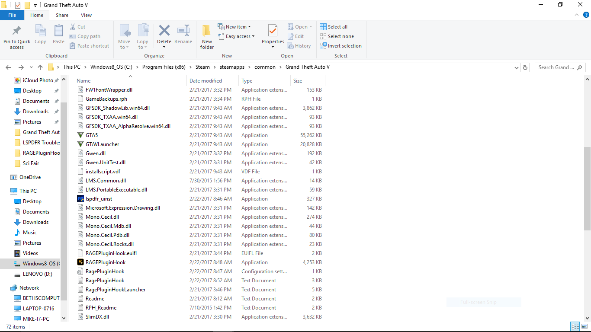Image resolution: width=591 pixels, height=332 pixels.
Task: Open Properties from the ribbon
Action: click(x=273, y=31)
